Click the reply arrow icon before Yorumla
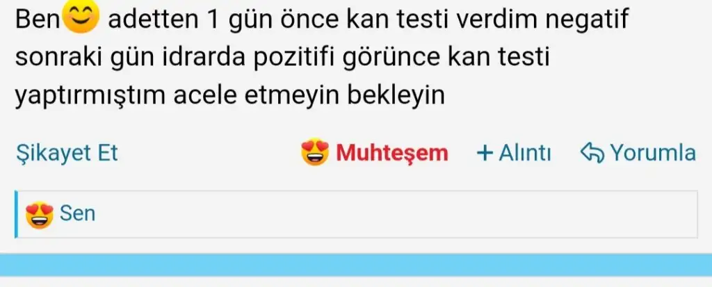This screenshot has width=712, height=287. 592,153
